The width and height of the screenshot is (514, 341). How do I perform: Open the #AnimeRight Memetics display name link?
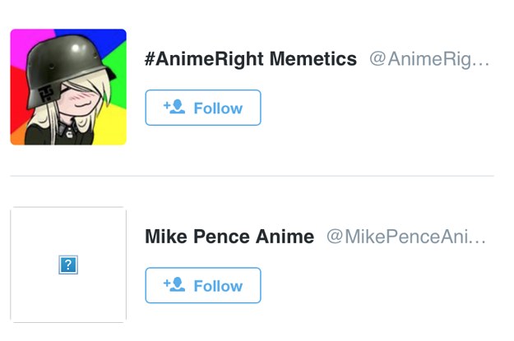click(x=251, y=59)
